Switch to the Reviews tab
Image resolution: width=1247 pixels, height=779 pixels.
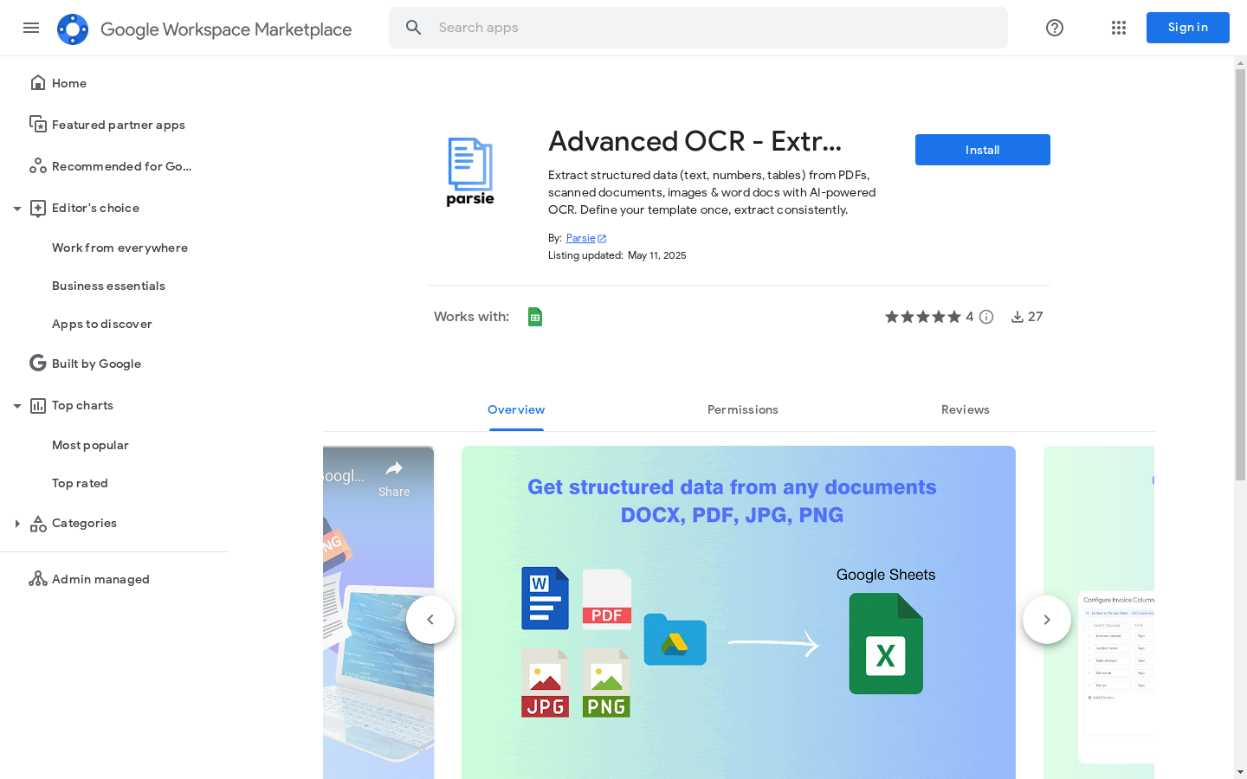click(x=966, y=410)
